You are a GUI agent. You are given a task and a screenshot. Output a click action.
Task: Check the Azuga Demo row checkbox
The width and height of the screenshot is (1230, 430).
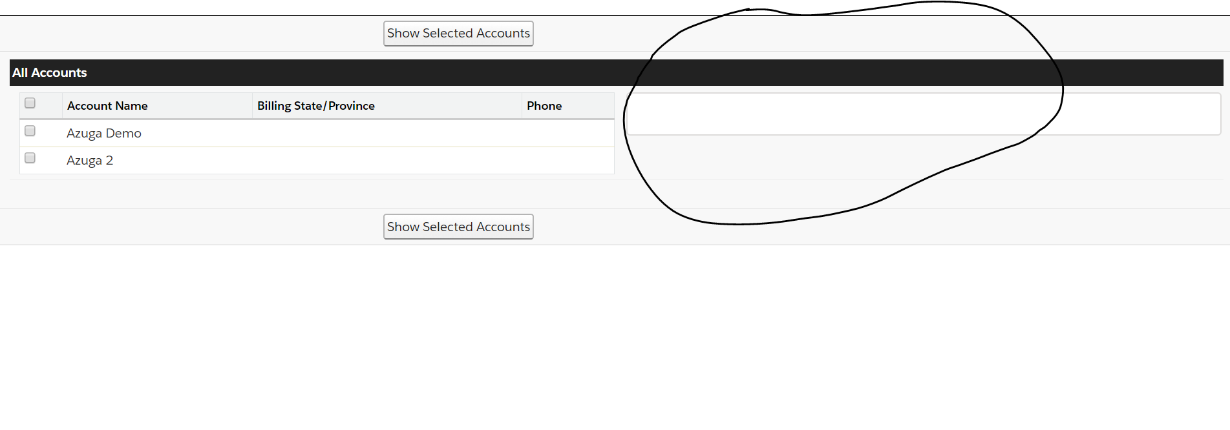[x=30, y=131]
